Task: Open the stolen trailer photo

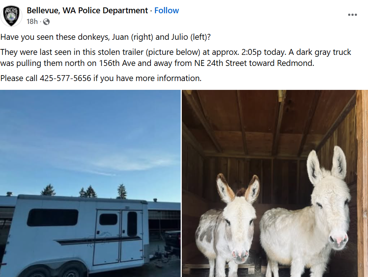Action: [x=91, y=183]
